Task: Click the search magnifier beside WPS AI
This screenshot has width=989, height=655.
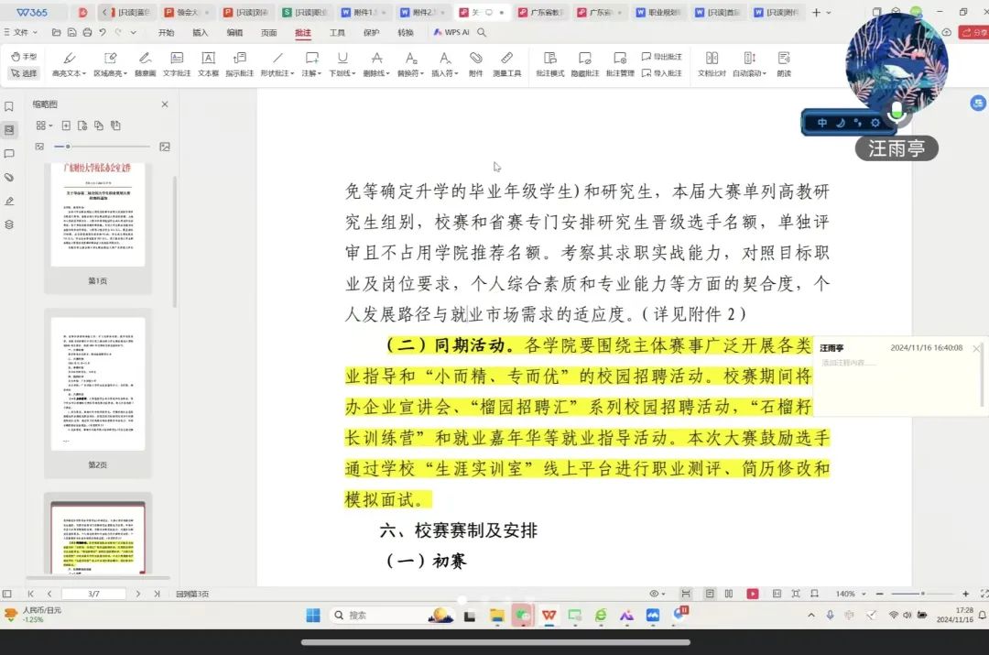Action: tap(482, 32)
